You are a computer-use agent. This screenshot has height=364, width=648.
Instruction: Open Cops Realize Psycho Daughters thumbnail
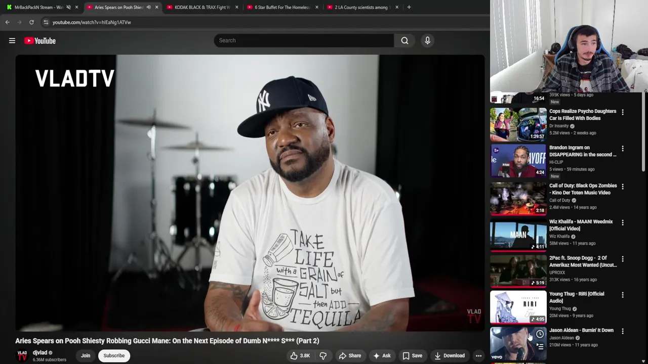(x=518, y=124)
